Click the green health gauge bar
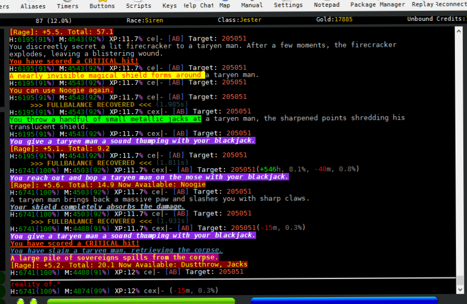Screen dimensions: 467x304 pyautogui.click(x=141, y=301)
